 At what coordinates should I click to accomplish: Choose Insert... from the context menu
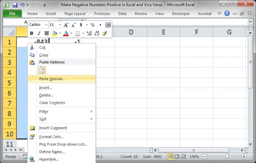click(62, 88)
